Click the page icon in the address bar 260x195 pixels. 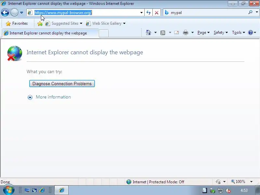[30, 12]
